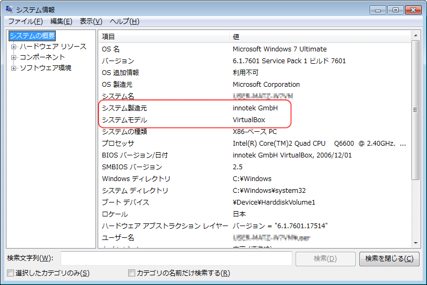Click the 項目 column header

164,37
